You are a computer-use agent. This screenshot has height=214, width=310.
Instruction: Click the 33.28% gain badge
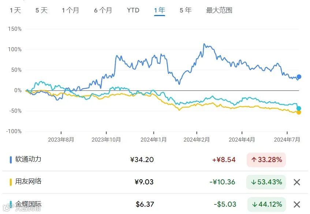266,159
